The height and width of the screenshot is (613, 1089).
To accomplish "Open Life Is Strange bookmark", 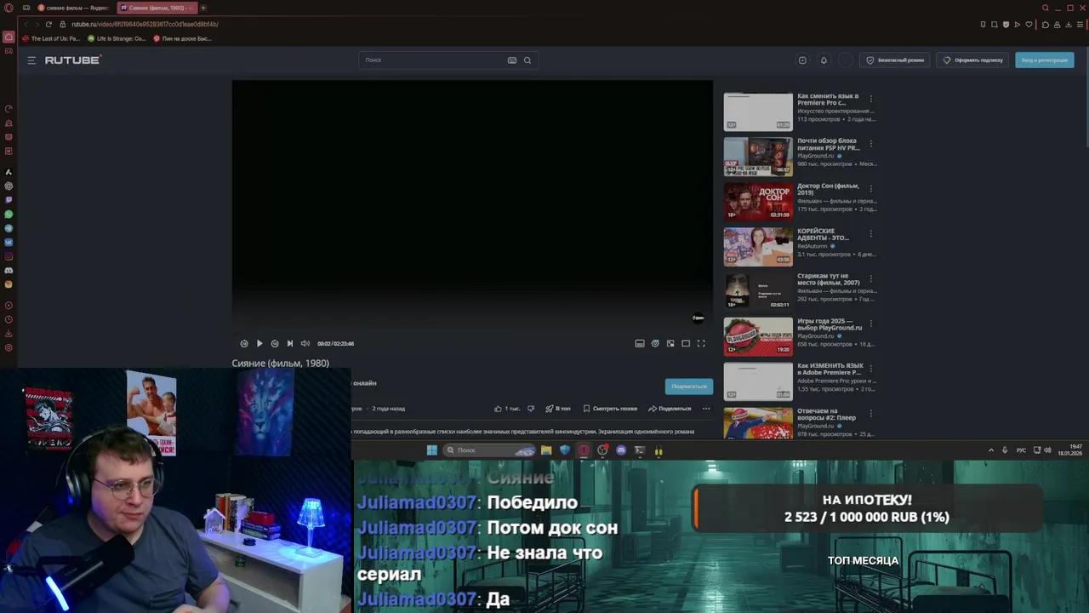I will pos(117,38).
